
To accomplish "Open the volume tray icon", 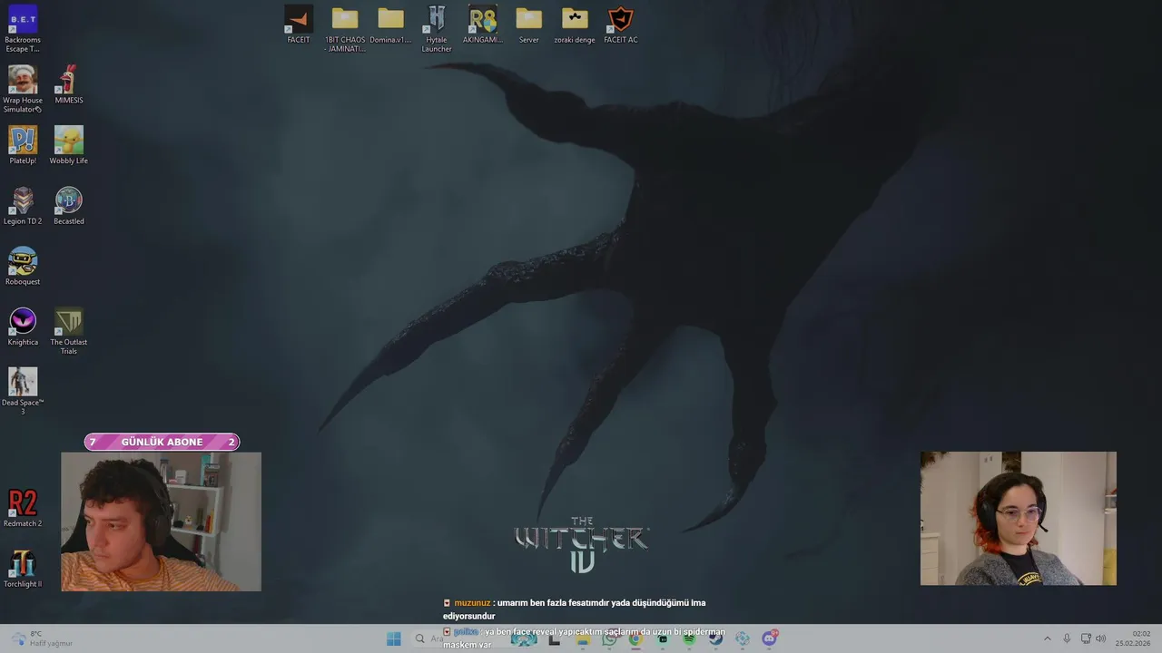I will (1100, 638).
